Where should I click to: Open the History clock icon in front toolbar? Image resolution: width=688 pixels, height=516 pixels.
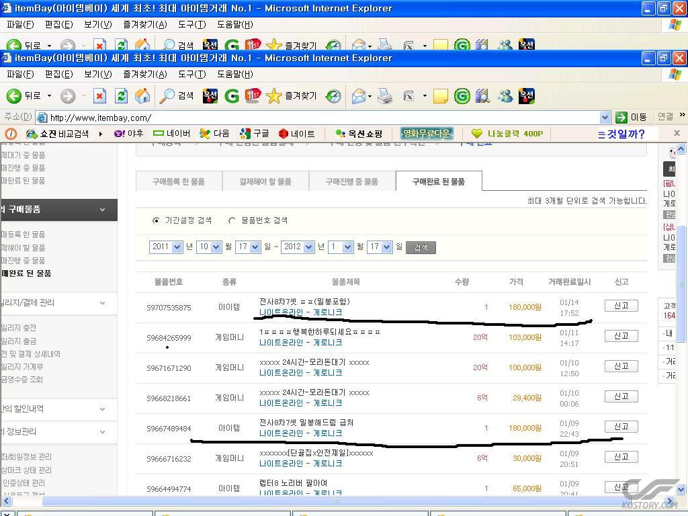click(333, 95)
